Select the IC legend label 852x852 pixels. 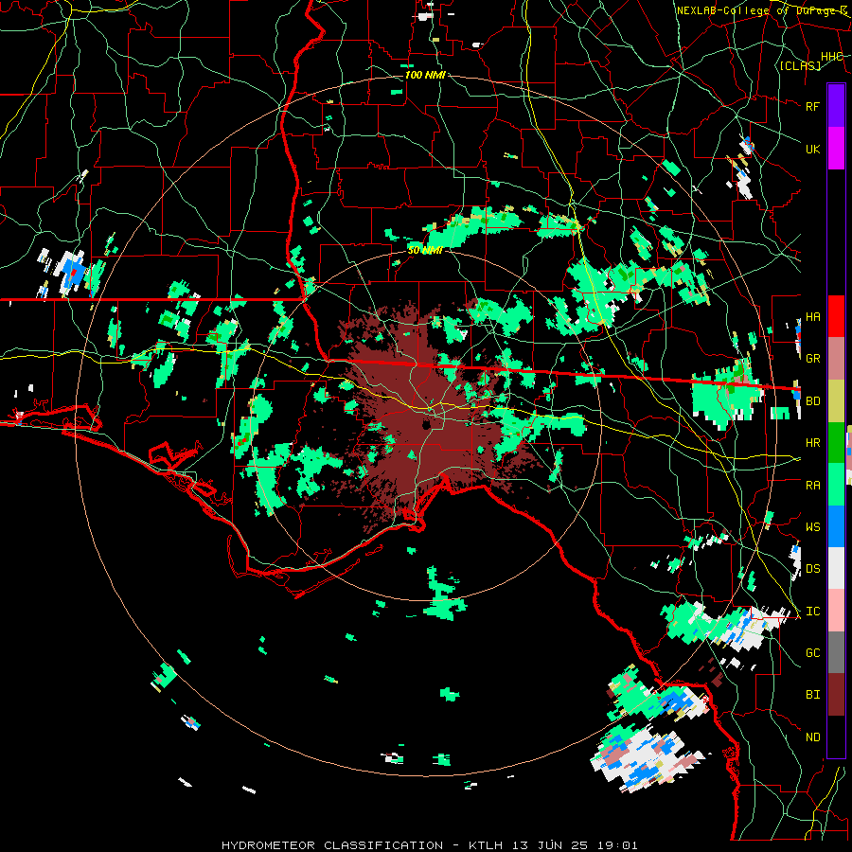click(x=812, y=612)
